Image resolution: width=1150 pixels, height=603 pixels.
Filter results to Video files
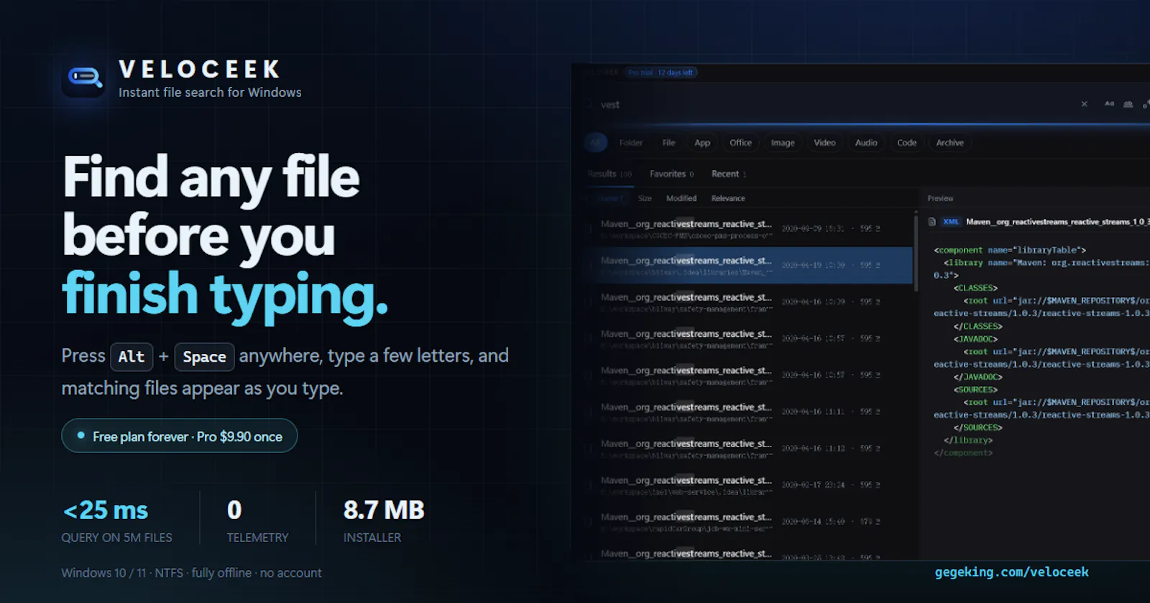pyautogui.click(x=824, y=143)
